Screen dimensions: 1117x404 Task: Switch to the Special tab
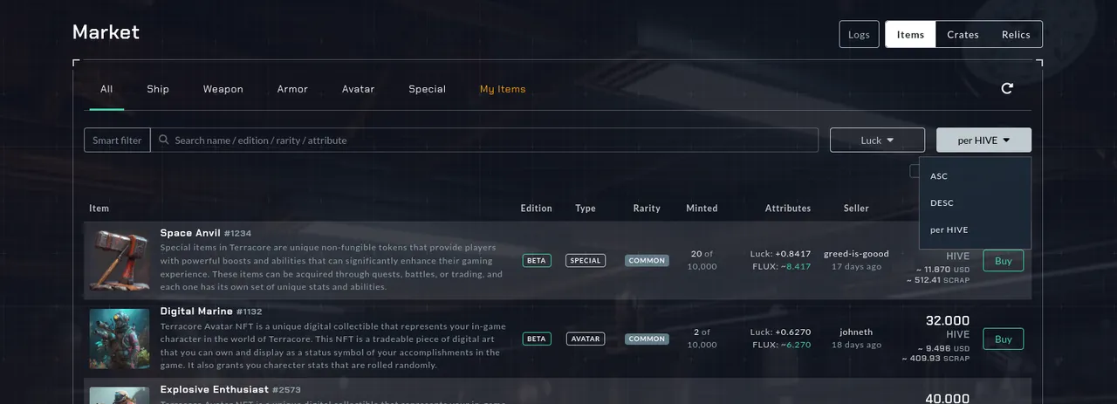tap(428, 89)
